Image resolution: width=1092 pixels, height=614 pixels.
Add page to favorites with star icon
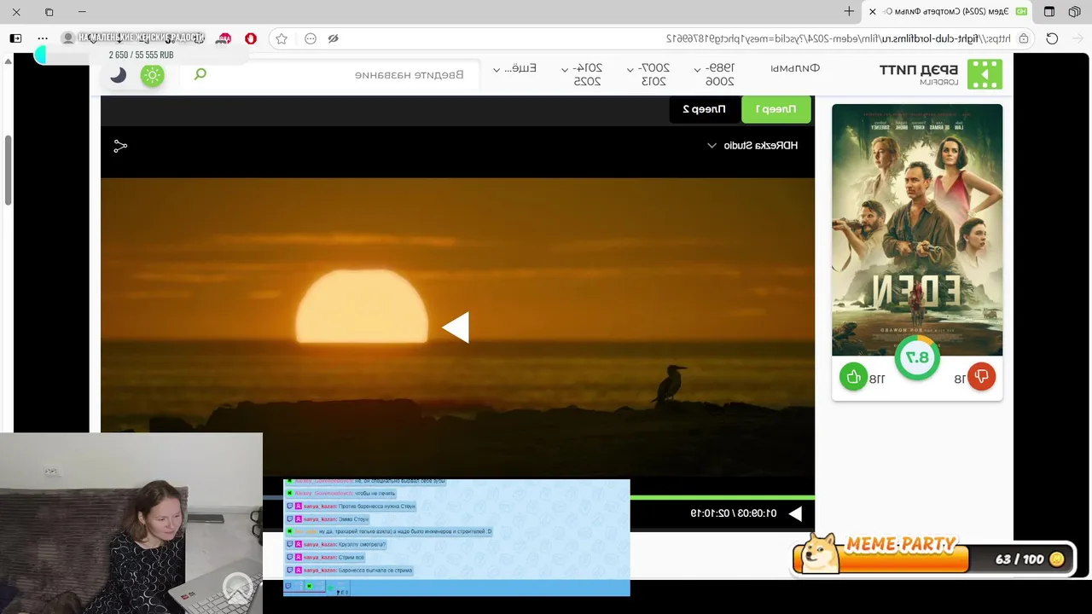[x=282, y=38]
